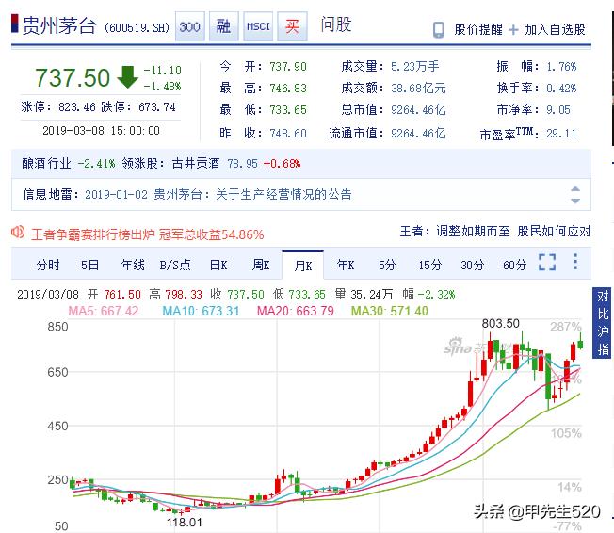Switch to the 年线 chart tab

click(x=133, y=266)
